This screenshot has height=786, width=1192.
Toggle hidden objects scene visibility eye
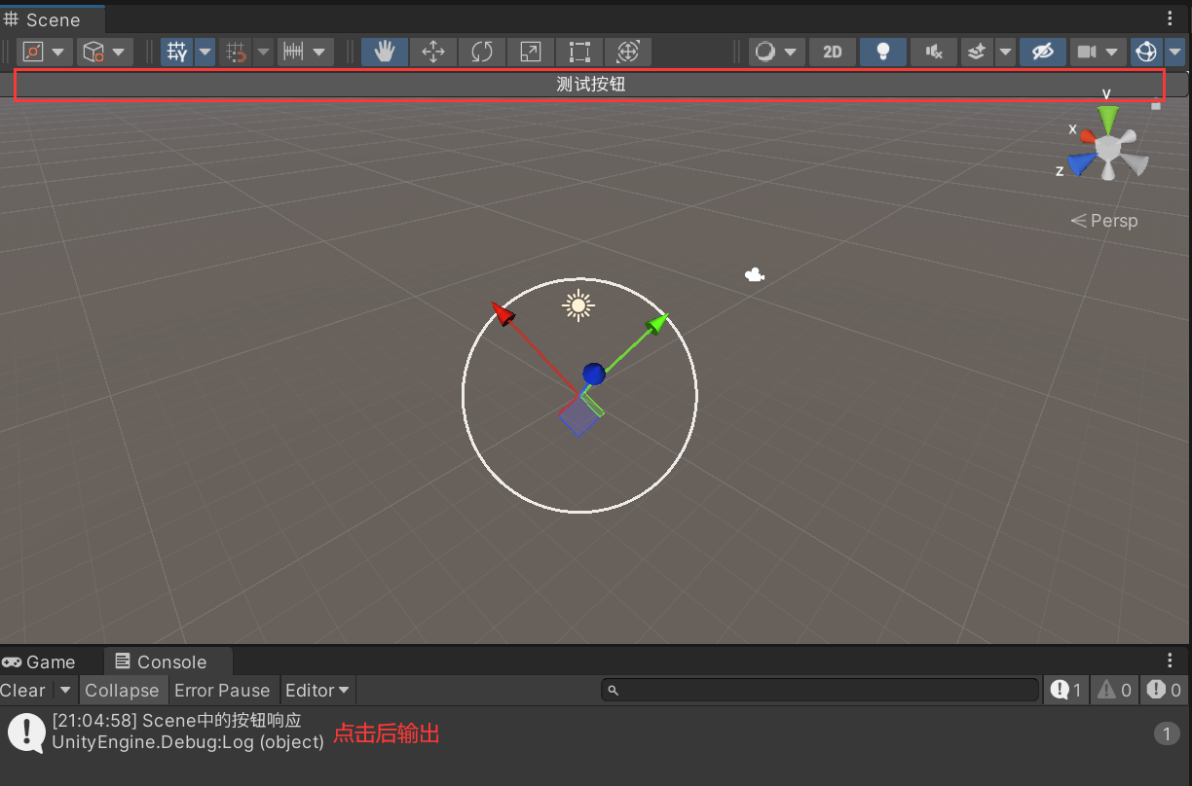(1043, 52)
